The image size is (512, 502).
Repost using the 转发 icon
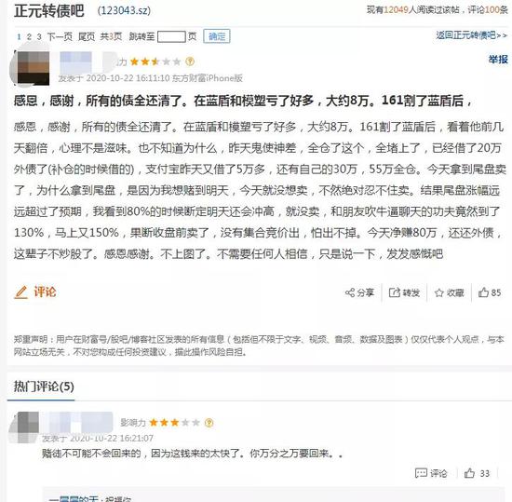point(395,292)
